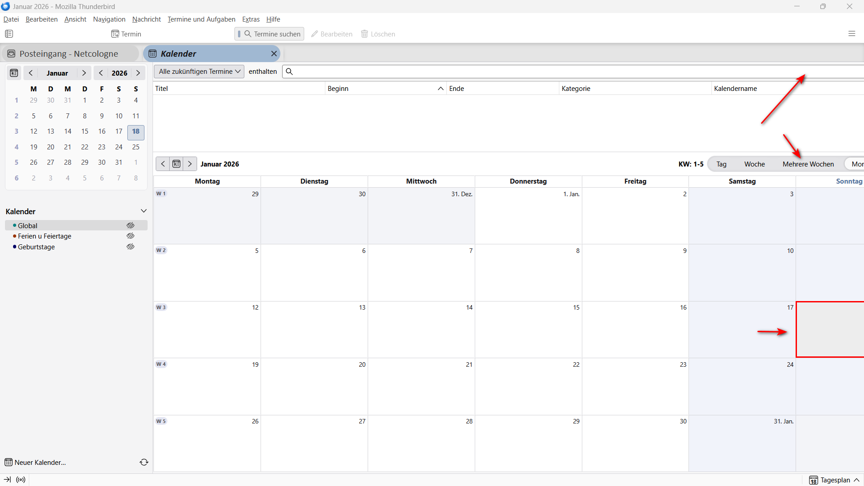Open the Alle zukünftigen Termine dropdown
This screenshot has width=864, height=486.
(x=199, y=72)
